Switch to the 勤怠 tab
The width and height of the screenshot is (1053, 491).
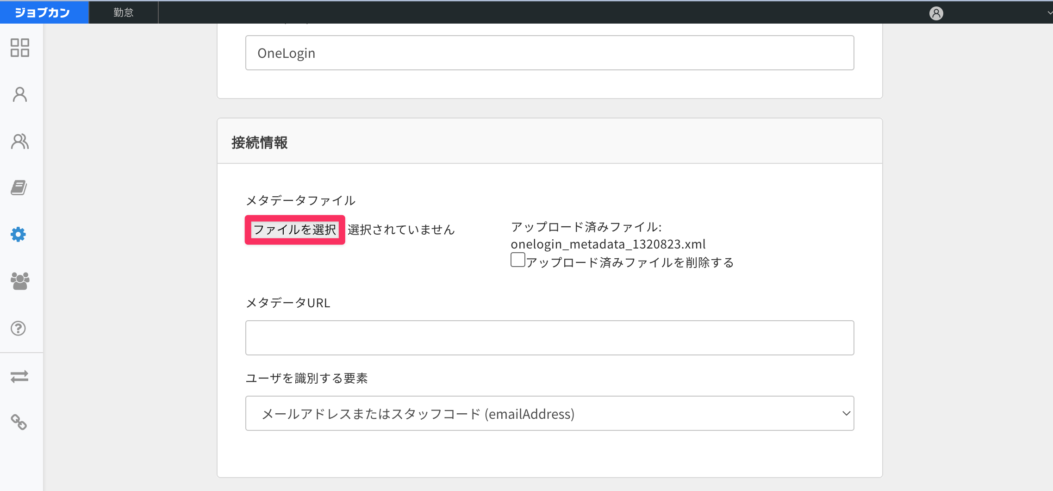tap(124, 12)
